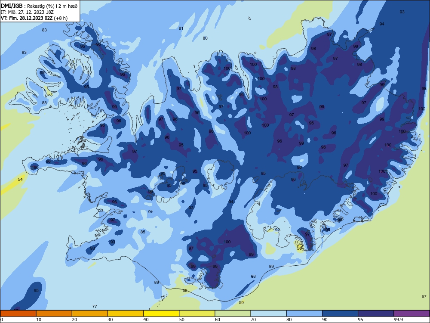
Task: Click the light blue 70–80 legend swatch
Action: [x=268, y=314]
